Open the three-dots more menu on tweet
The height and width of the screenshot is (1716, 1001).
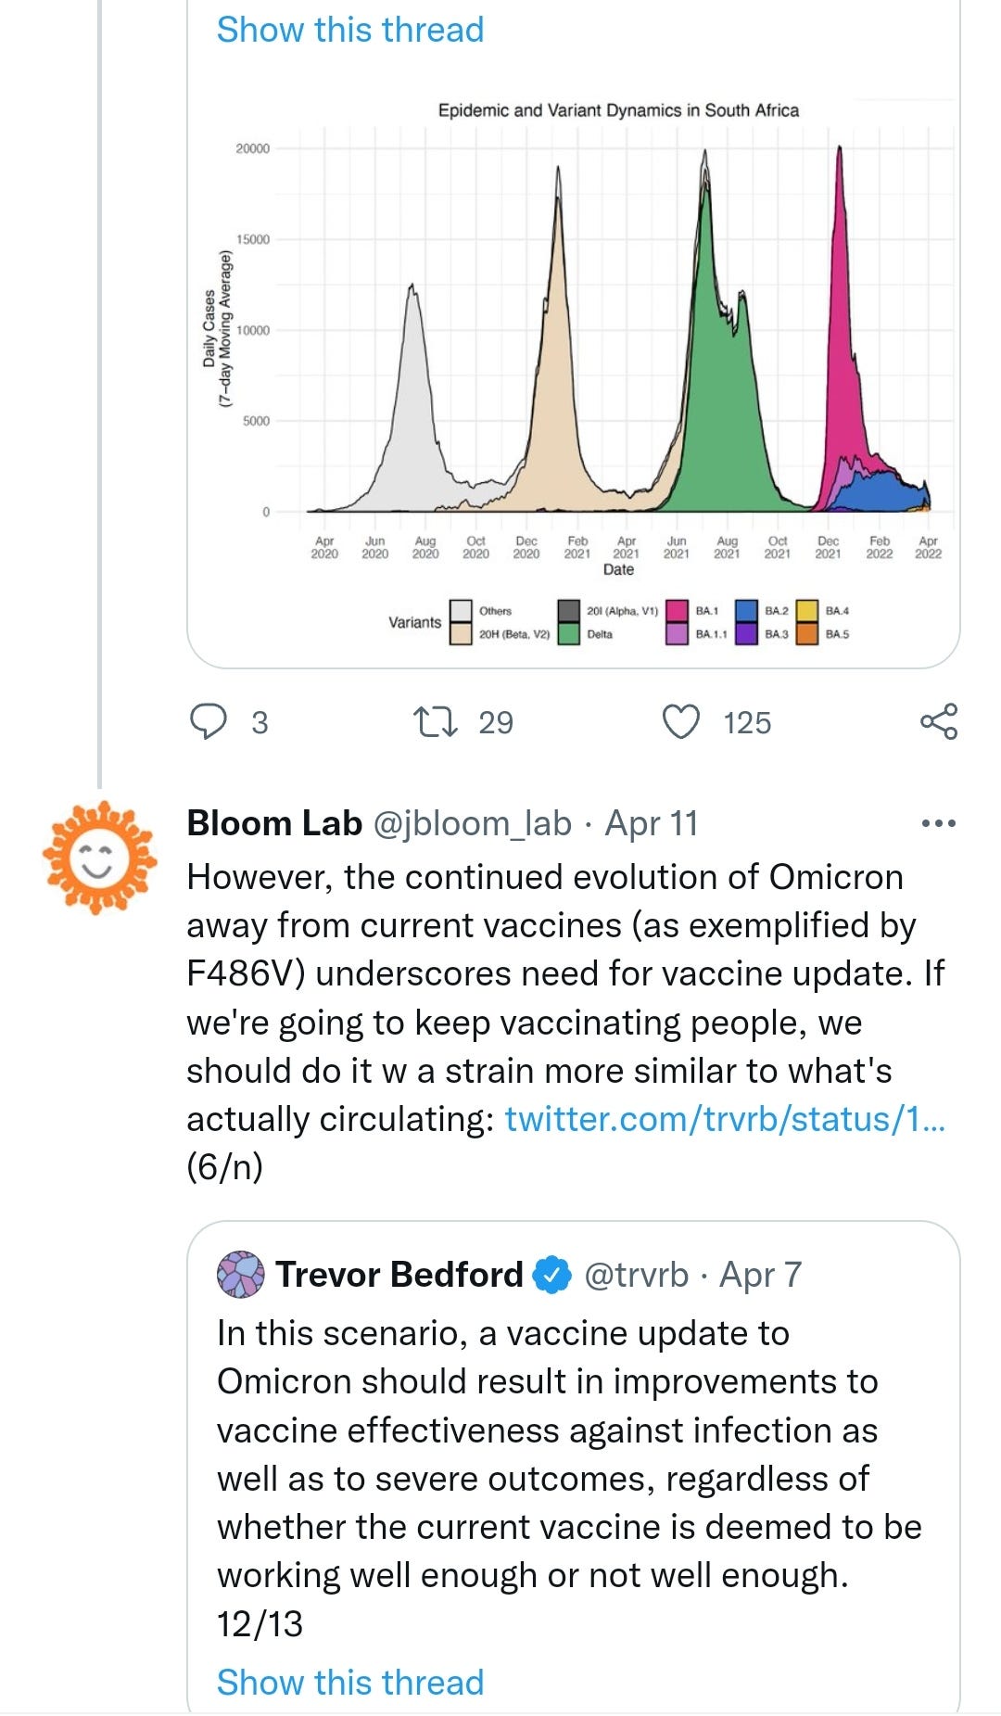click(x=938, y=823)
